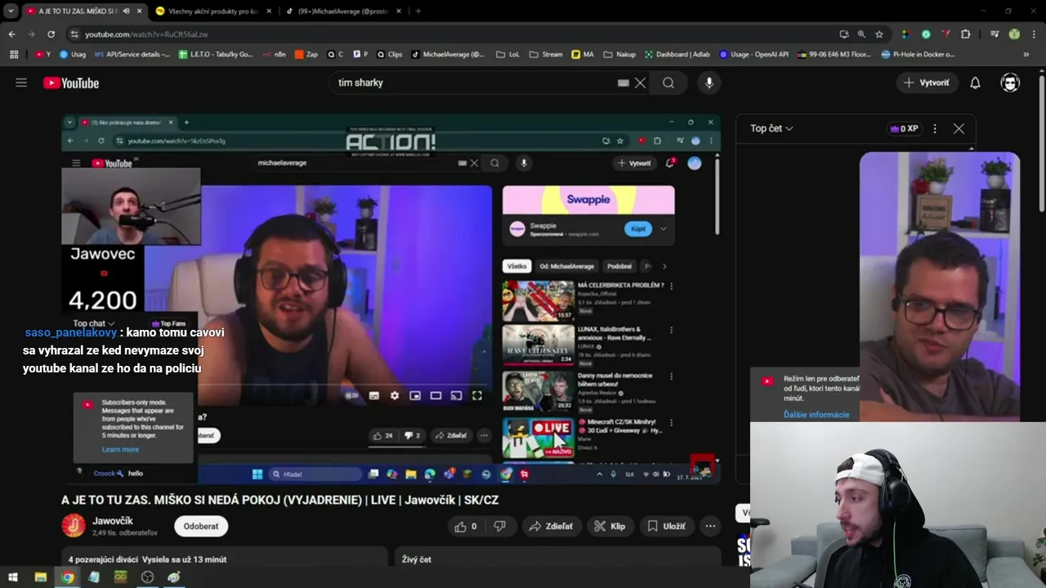Open the LoL bookmarks folder

pos(507,54)
